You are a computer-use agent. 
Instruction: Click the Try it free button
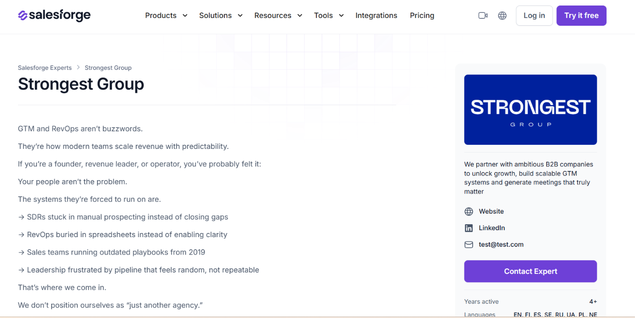(581, 16)
